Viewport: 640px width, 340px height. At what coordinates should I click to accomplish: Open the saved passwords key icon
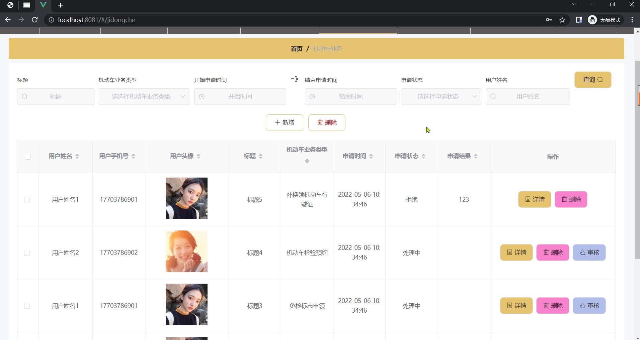pyautogui.click(x=549, y=20)
